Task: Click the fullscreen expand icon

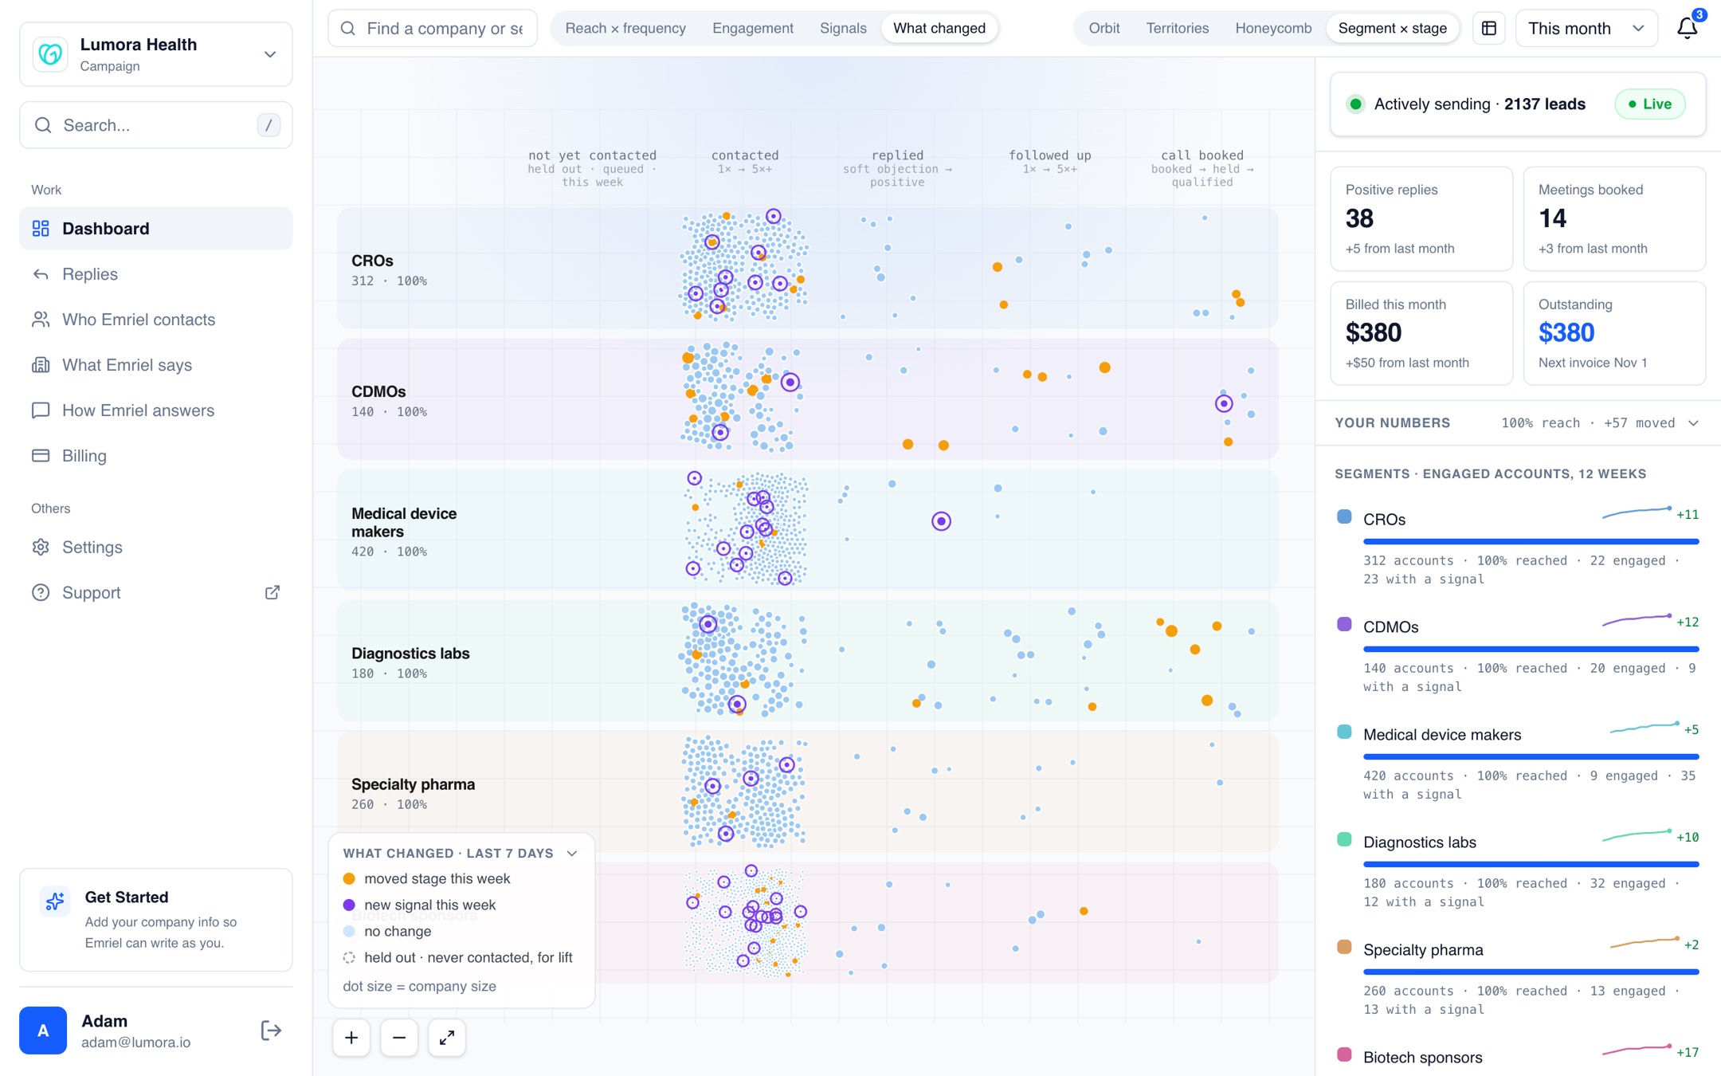Action: [447, 1037]
